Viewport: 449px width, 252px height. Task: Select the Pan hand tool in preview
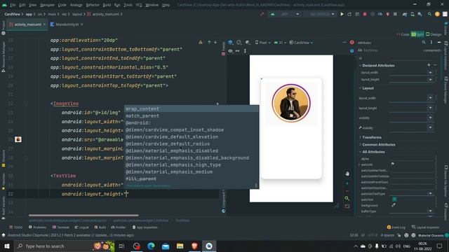[347, 174]
